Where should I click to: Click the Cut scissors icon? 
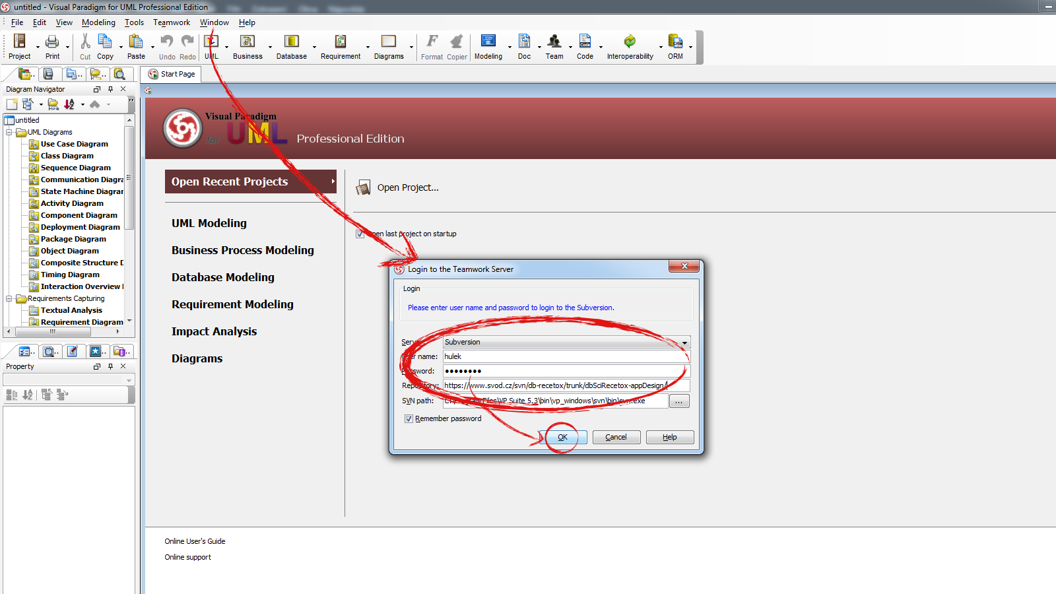click(x=85, y=42)
